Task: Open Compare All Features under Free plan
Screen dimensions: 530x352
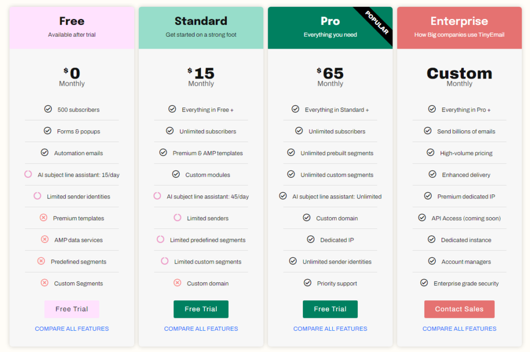Action: tap(71, 329)
